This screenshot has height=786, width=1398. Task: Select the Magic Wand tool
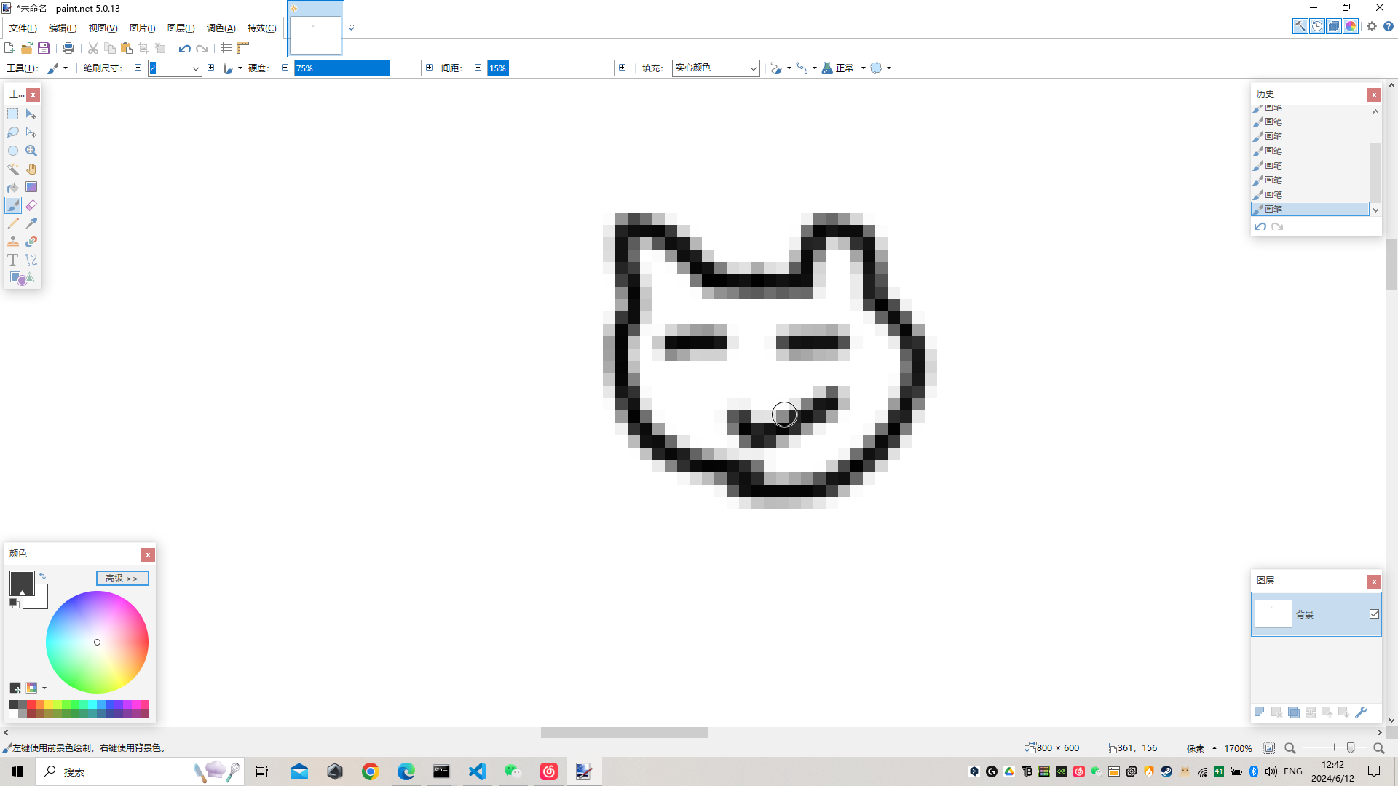click(13, 169)
